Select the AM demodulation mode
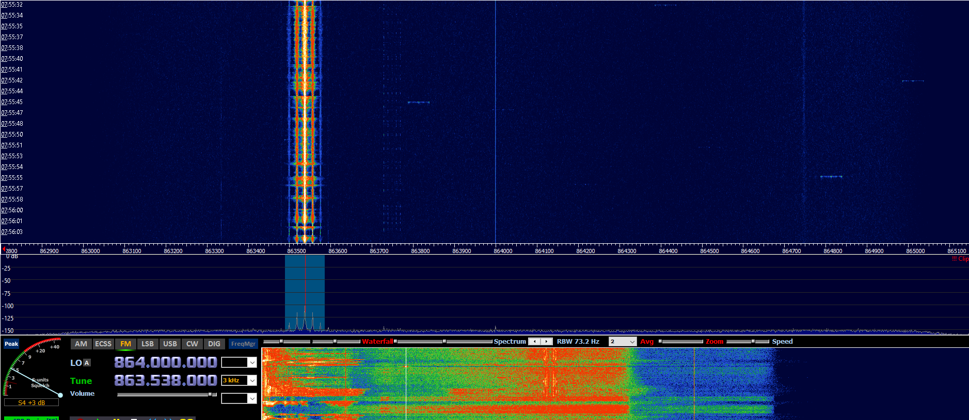969x420 pixels. pyautogui.click(x=81, y=344)
